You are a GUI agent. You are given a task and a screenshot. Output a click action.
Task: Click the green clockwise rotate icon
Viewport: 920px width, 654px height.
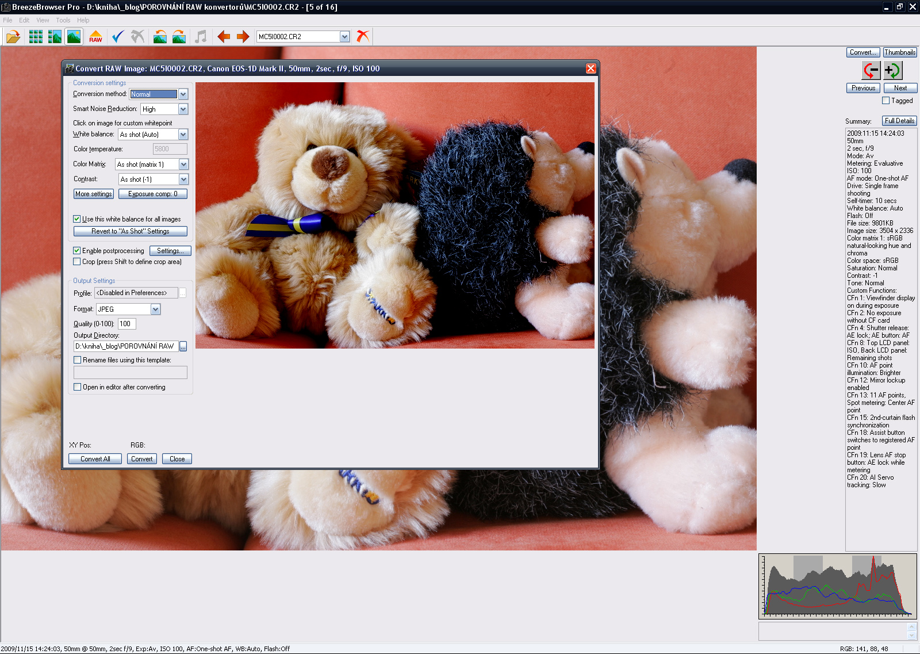[x=892, y=70]
